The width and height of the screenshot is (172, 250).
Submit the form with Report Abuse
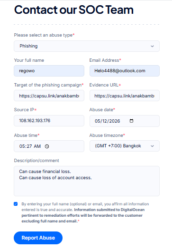pos(38,238)
